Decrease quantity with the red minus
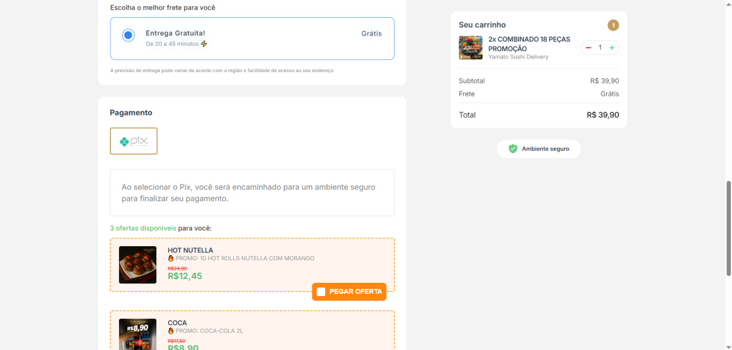This screenshot has height=350, width=732. [588, 48]
